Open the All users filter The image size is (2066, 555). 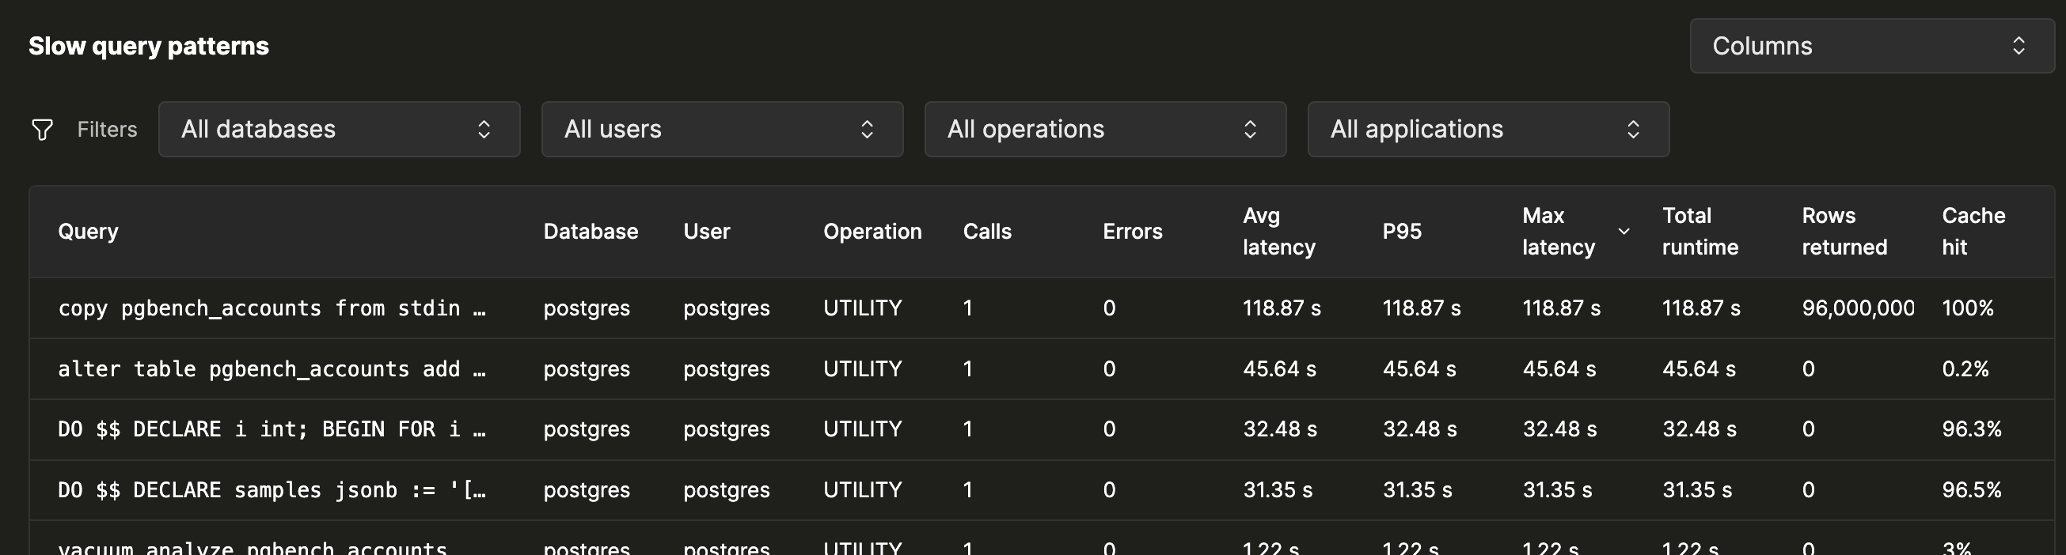point(722,130)
